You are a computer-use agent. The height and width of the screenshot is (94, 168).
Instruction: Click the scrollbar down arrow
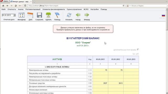click(167, 93)
